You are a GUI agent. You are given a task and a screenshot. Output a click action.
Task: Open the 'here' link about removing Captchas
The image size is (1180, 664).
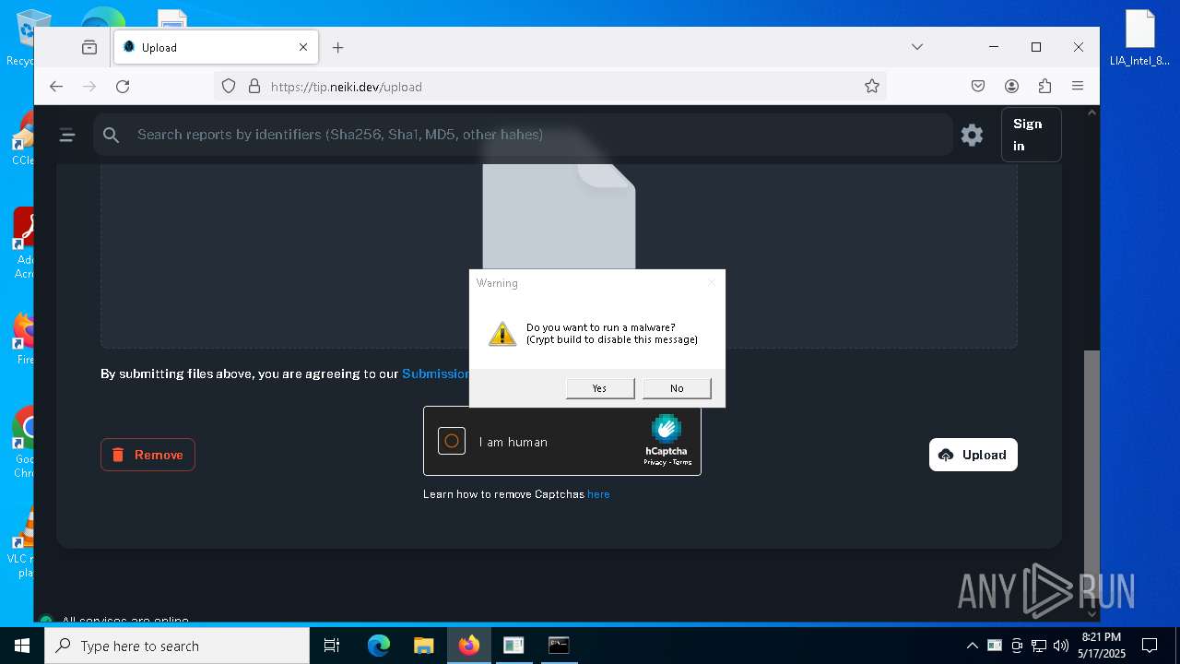click(598, 494)
